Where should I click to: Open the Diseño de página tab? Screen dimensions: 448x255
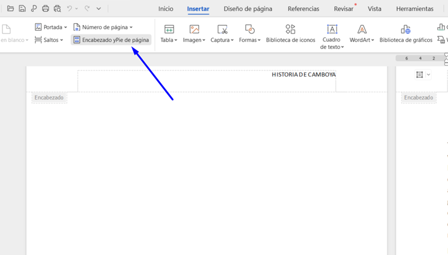coord(248,9)
